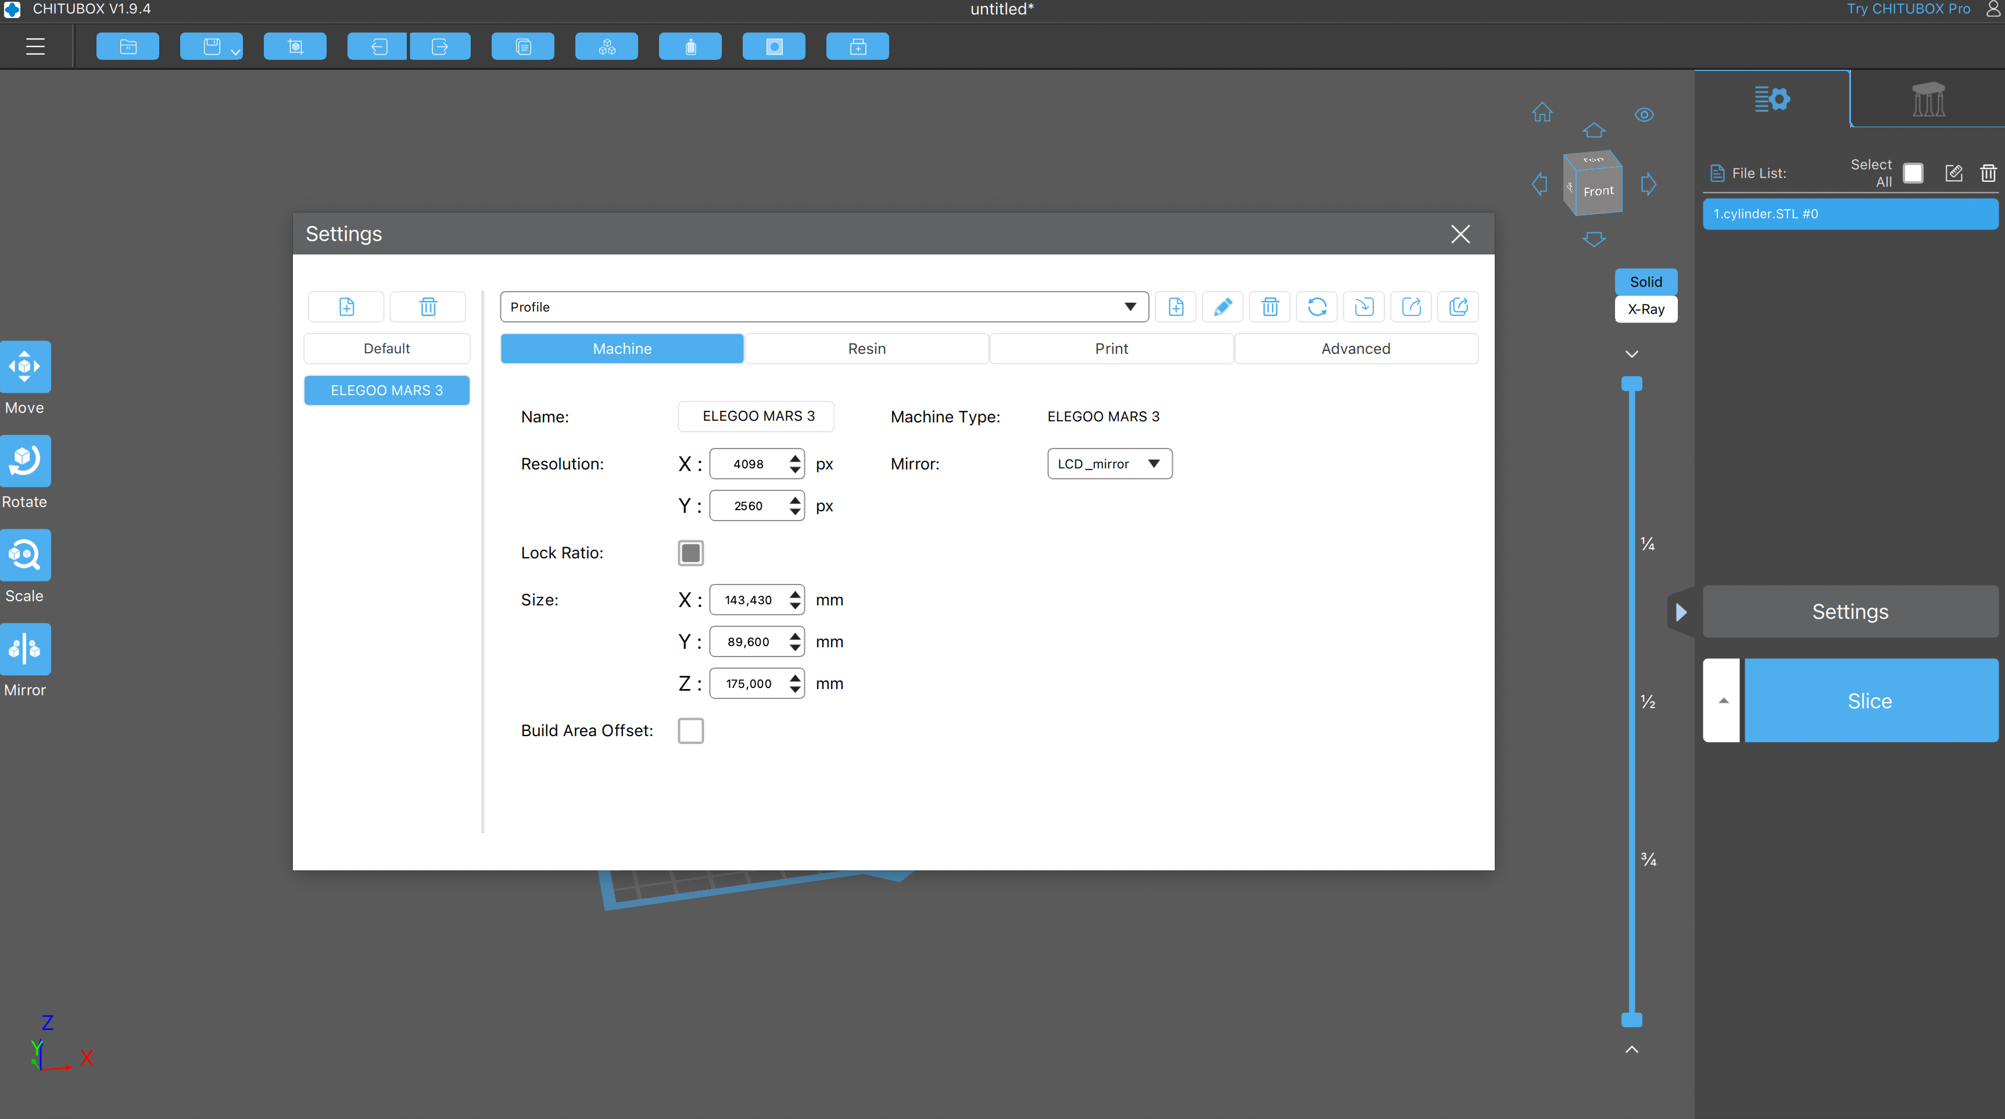The image size is (2005, 1119).
Task: Select the Mirror tool
Action: pyautogui.click(x=25, y=649)
